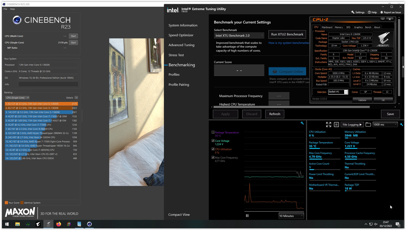Open CPU (Single Core) ranking dropdown
This screenshot has height=230, width=406.
point(17,98)
